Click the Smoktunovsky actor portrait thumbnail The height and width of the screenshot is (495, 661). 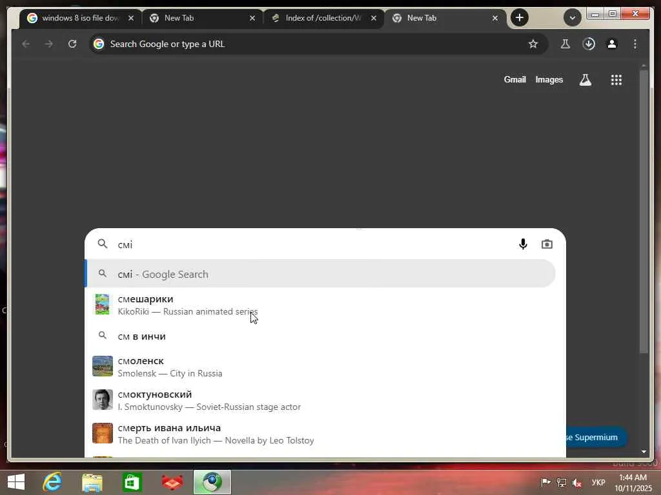tap(103, 400)
